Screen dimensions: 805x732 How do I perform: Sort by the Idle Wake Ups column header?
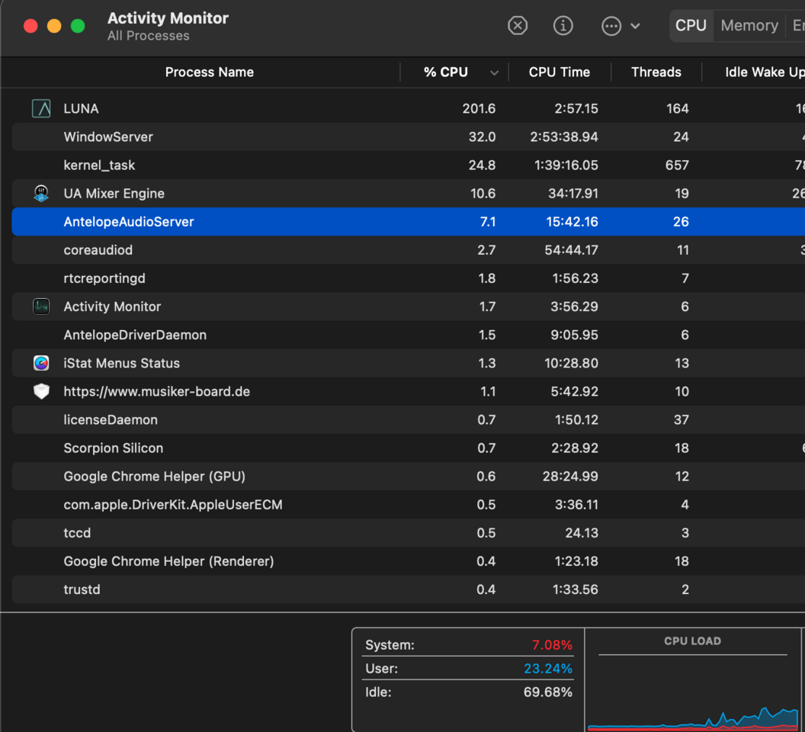(765, 72)
